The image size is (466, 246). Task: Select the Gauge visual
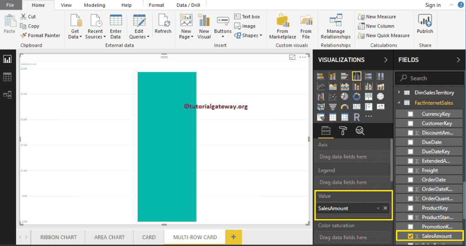coord(344,107)
